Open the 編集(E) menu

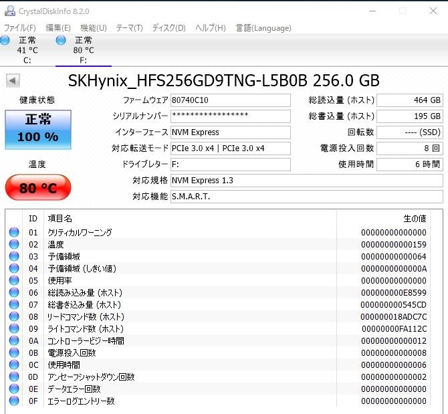(58, 28)
